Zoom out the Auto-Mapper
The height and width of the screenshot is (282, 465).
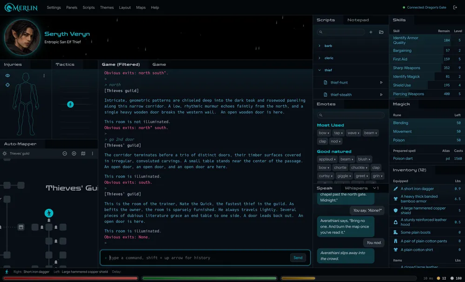click(65, 154)
